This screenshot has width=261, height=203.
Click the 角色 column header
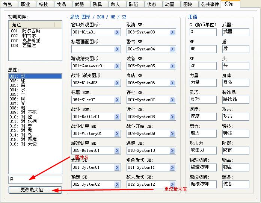(x=32, y=25)
